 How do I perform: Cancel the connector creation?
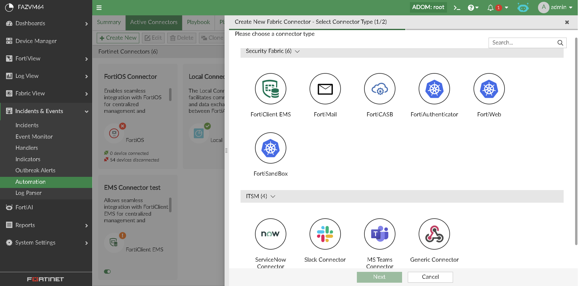click(430, 277)
